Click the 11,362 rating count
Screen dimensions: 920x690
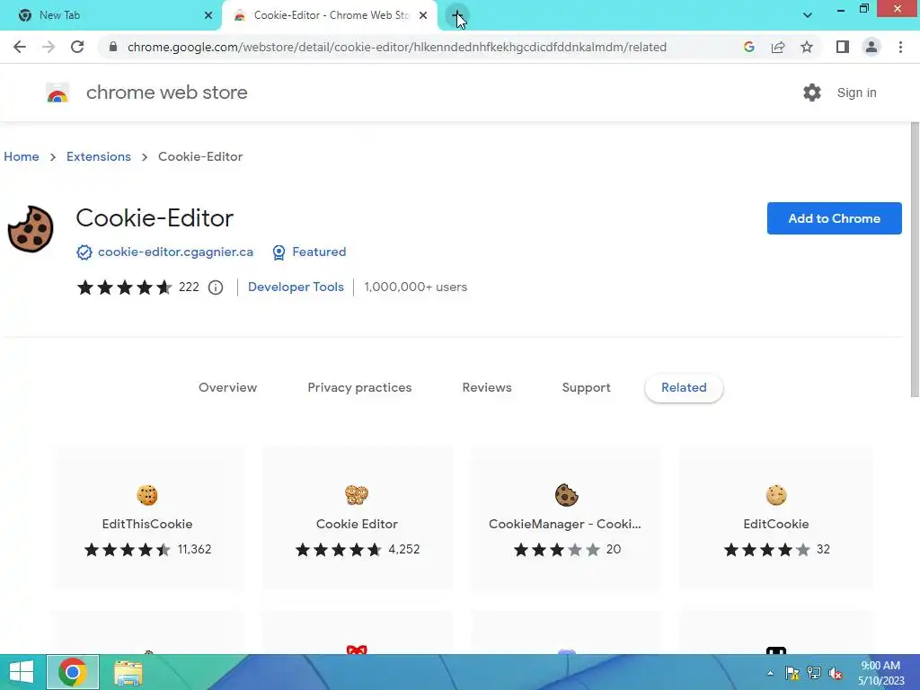pos(194,549)
